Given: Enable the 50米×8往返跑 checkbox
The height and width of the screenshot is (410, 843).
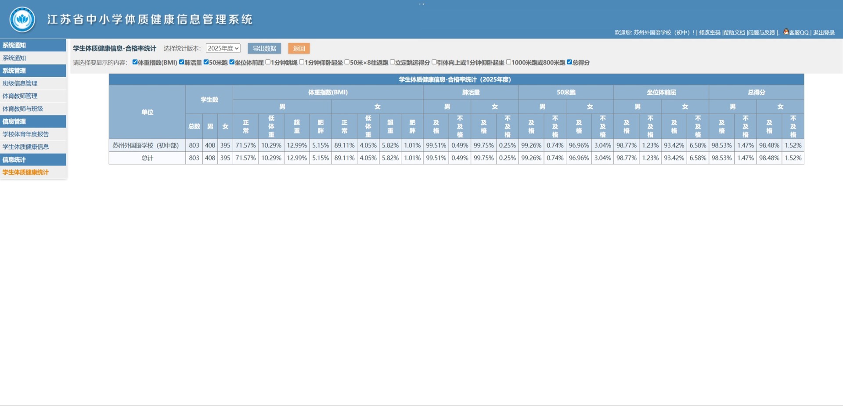Looking at the screenshot, I should (347, 62).
